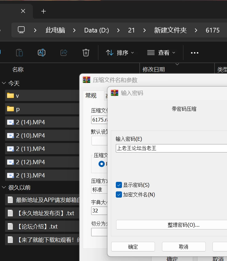This screenshot has height=261, width=227.
Task: Open the 排序 sort dropdown
Action: click(x=120, y=53)
